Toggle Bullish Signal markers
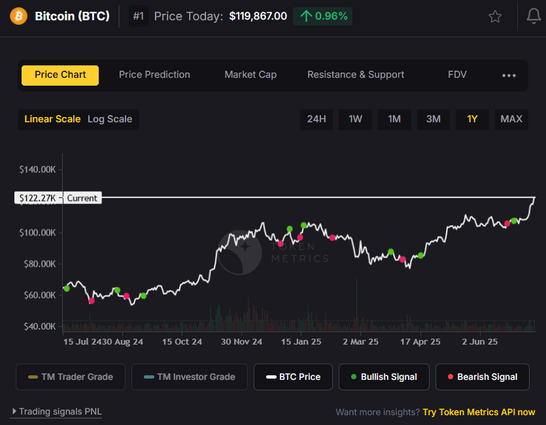Image resolution: width=546 pixels, height=425 pixels. [x=384, y=377]
